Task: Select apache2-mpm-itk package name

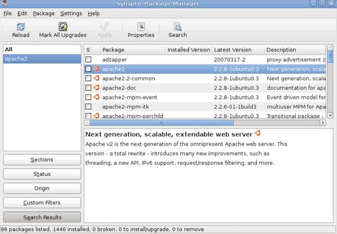Action: click(x=126, y=107)
